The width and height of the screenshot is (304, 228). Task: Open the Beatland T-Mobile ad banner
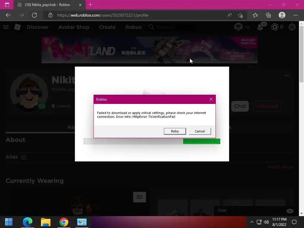[x=150, y=50]
